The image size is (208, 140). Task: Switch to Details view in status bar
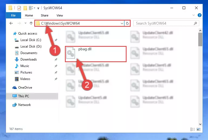pyautogui.click(x=193, y=129)
